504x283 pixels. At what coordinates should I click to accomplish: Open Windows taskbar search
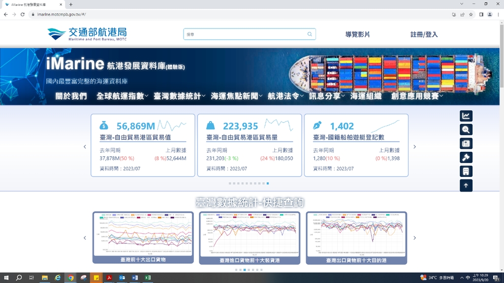click(19, 278)
